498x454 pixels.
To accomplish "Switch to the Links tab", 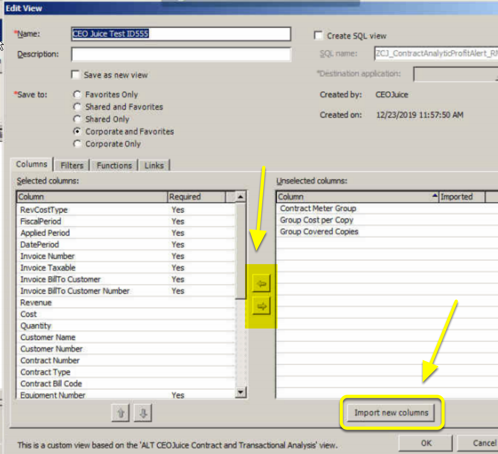I will 154,165.
